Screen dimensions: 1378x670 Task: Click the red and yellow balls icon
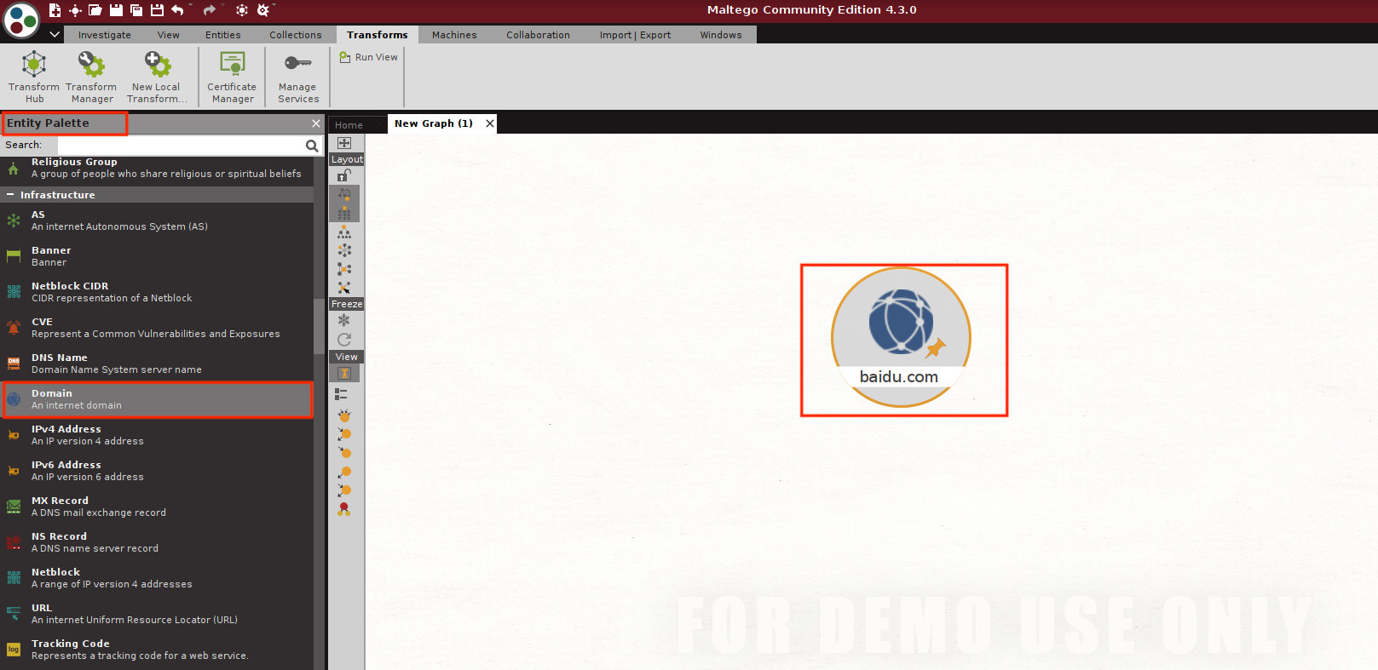[x=344, y=509]
